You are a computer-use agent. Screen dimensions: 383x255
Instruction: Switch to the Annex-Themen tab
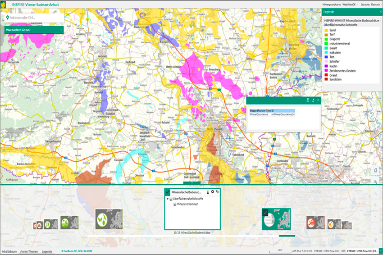(x=28, y=251)
